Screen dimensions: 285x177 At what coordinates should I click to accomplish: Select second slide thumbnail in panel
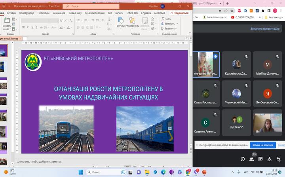click(x=4, y=67)
